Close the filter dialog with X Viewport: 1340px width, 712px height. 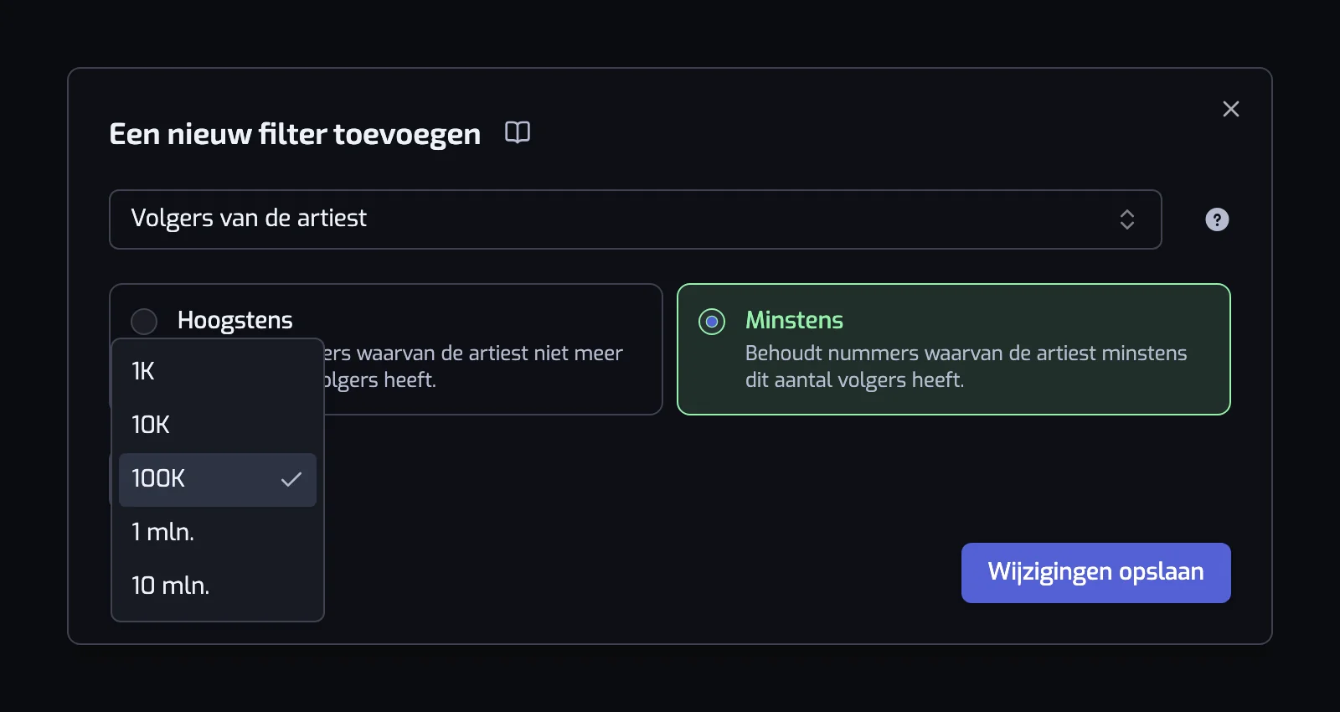click(1231, 109)
